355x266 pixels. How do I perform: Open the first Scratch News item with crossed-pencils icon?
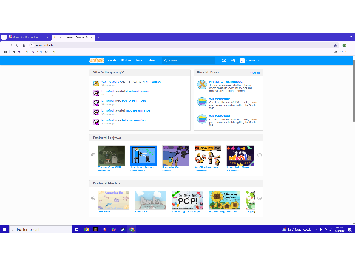(202, 84)
